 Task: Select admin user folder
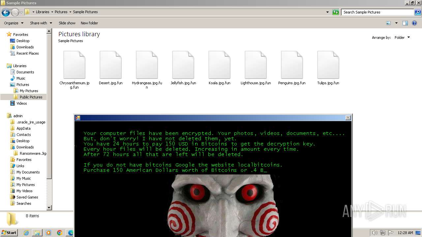[18, 116]
